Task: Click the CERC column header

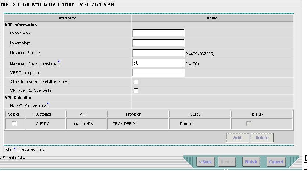Action: coord(200,114)
